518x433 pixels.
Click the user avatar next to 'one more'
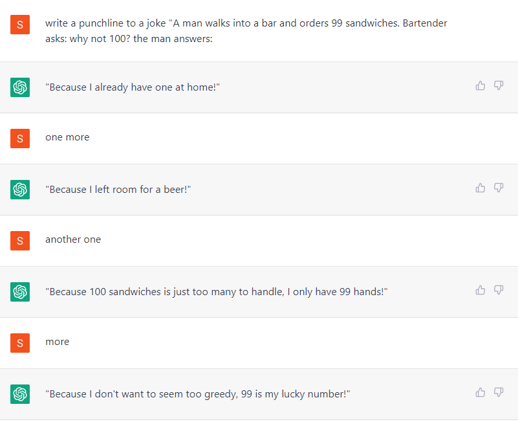[x=20, y=139]
